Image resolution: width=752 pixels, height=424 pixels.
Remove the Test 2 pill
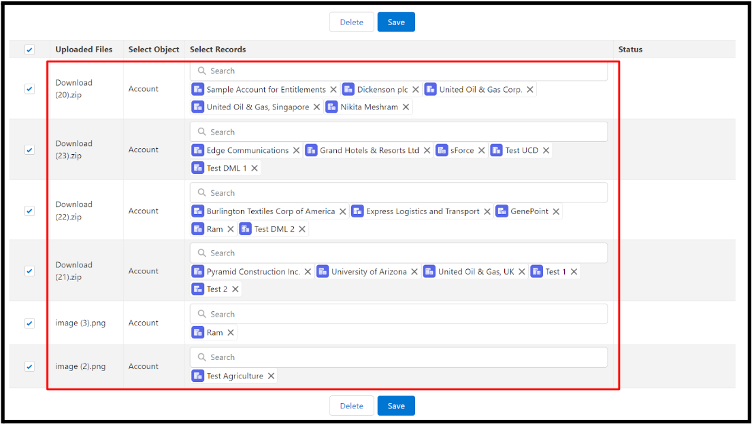click(235, 289)
